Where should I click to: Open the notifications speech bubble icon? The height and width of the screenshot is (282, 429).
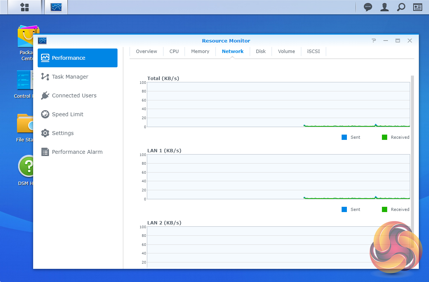pos(368,7)
